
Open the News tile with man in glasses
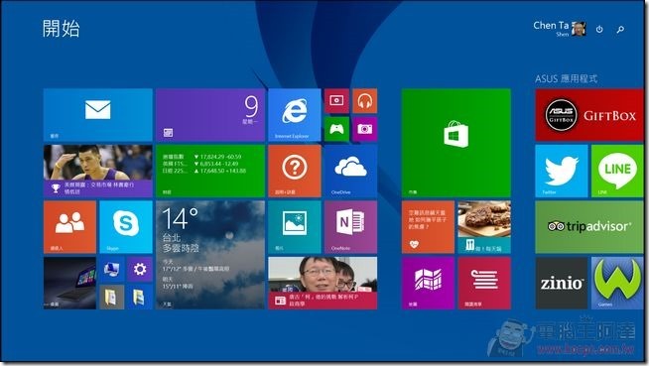point(323,283)
